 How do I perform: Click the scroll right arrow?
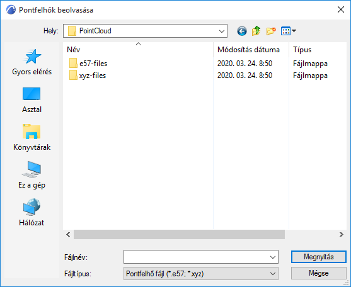[x=341, y=235]
